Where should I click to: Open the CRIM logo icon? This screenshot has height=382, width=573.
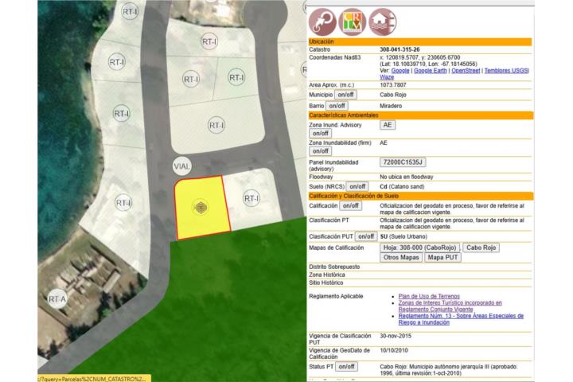353,19
